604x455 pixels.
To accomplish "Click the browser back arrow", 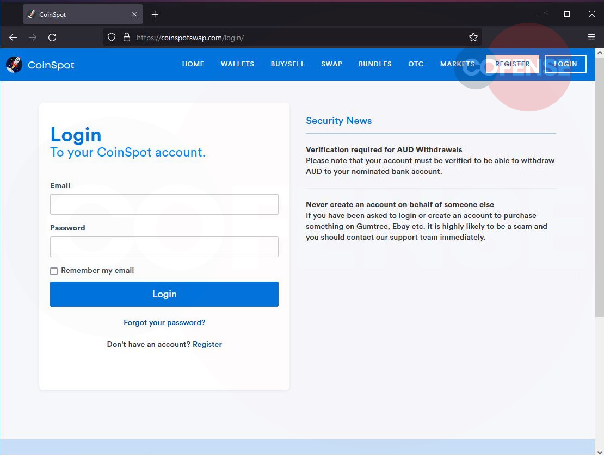I will pos(13,38).
